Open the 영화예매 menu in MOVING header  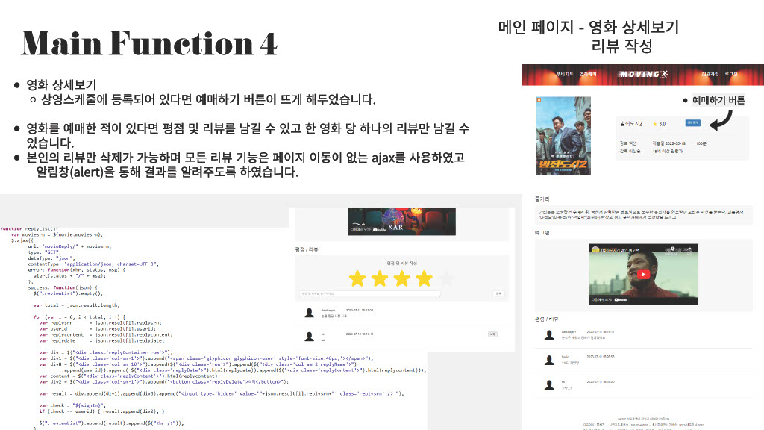point(588,74)
